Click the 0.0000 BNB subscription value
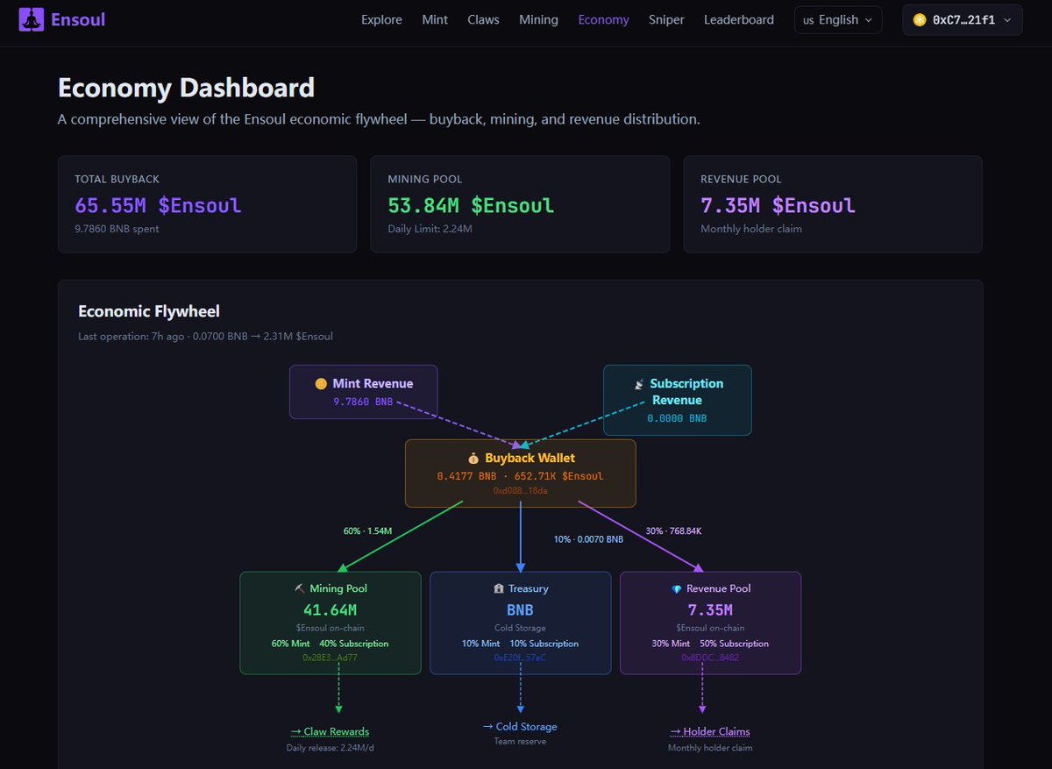Viewport: 1052px width, 769px height. [x=677, y=418]
